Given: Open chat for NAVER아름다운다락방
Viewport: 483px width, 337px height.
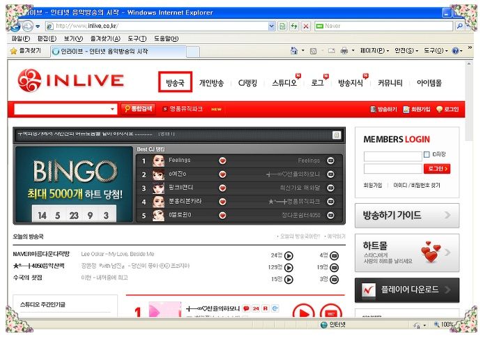Looking at the screenshot, I should click(x=335, y=255).
